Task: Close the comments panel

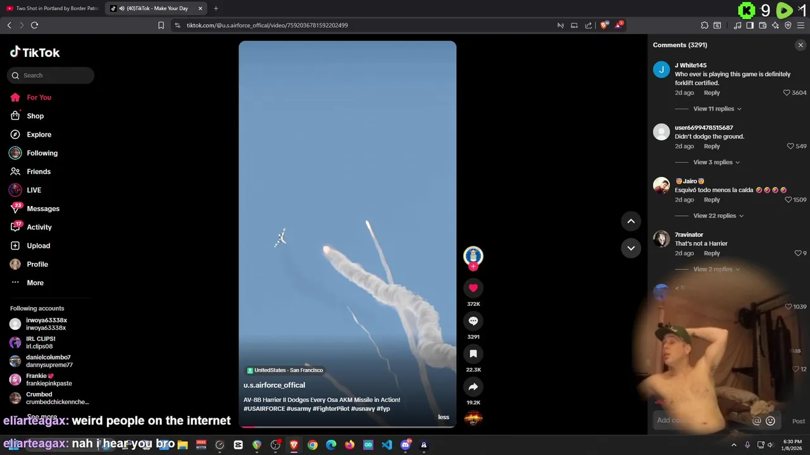Action: pos(801,45)
